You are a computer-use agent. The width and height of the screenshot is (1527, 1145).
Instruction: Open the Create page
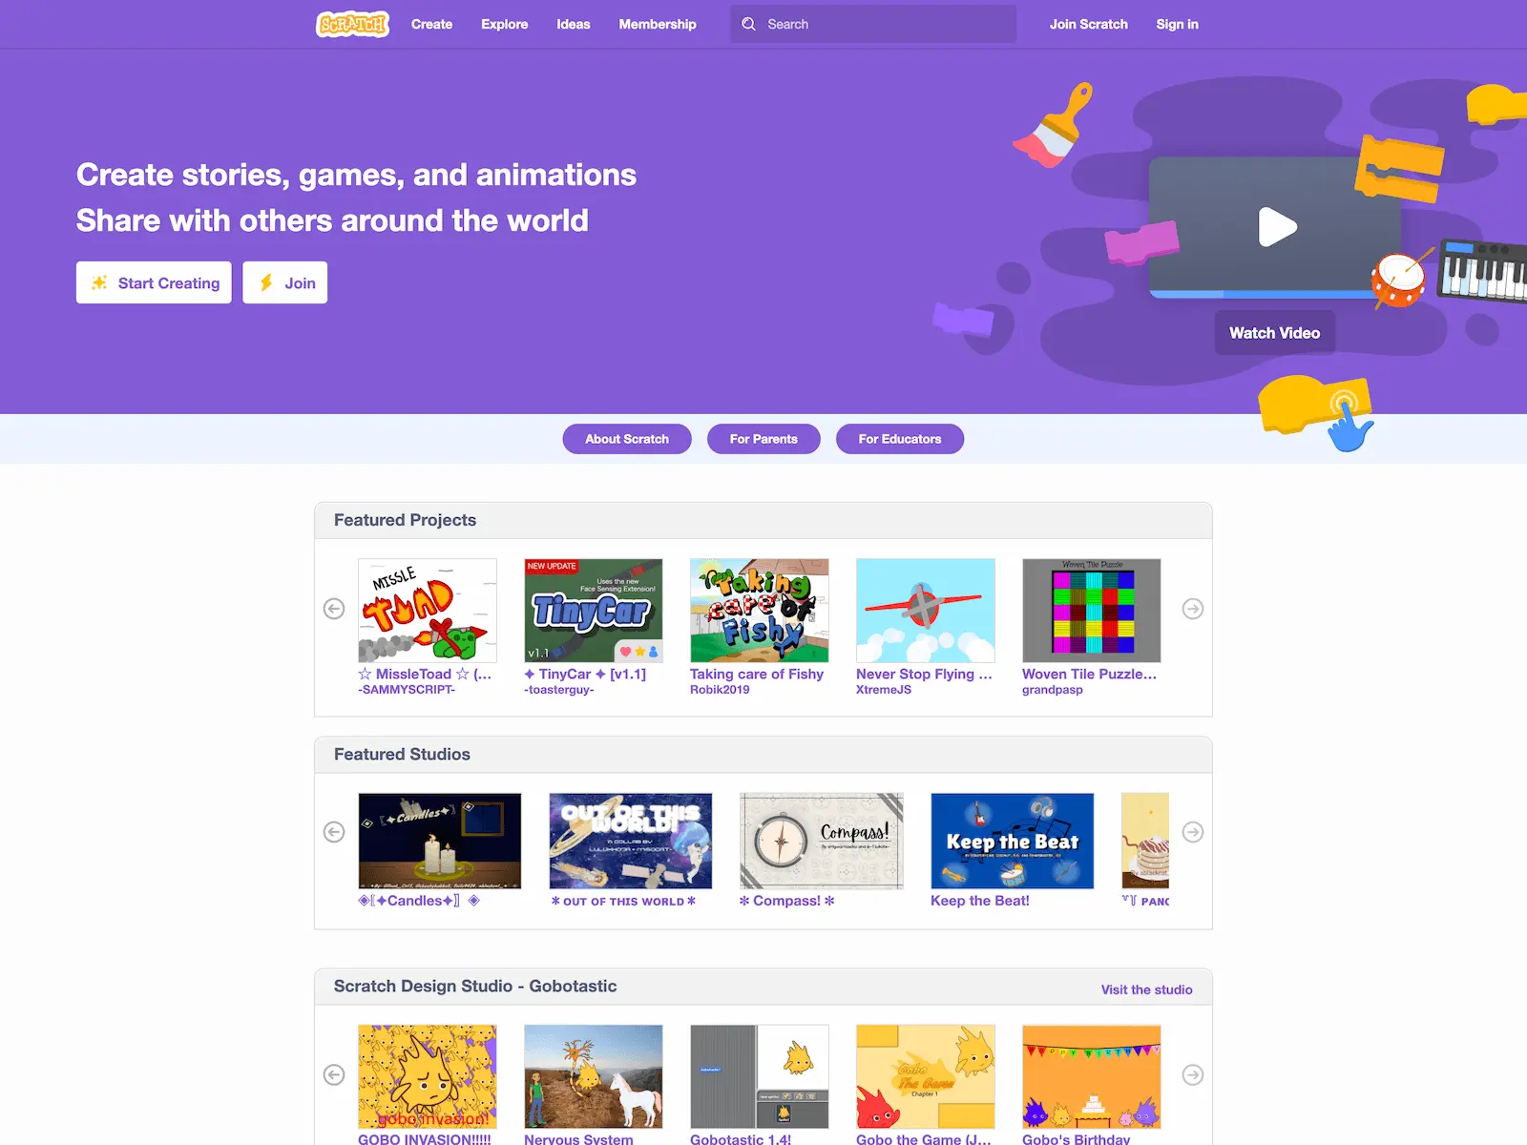pyautogui.click(x=431, y=24)
